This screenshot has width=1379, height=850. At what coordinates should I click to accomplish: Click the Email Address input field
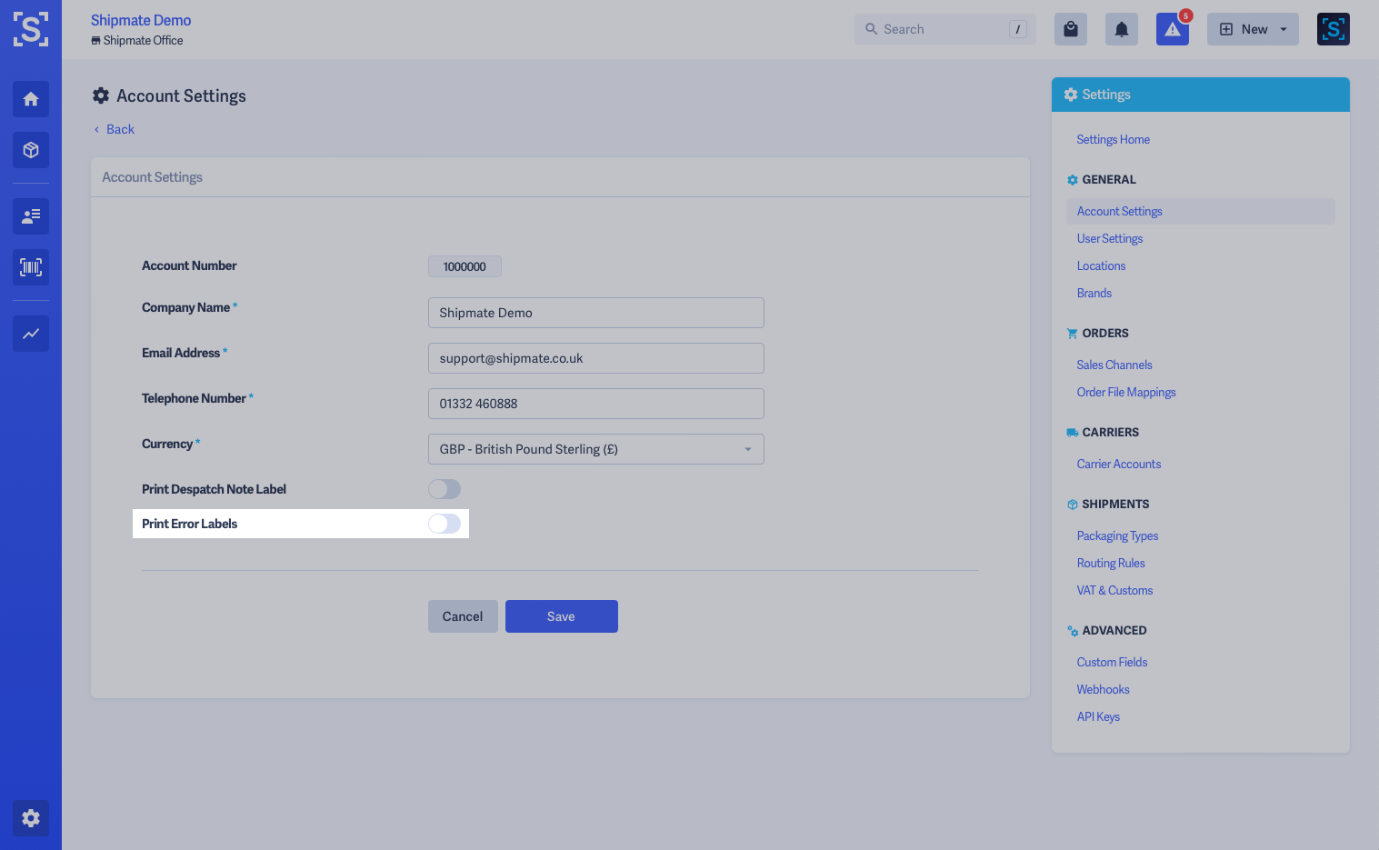[596, 358]
